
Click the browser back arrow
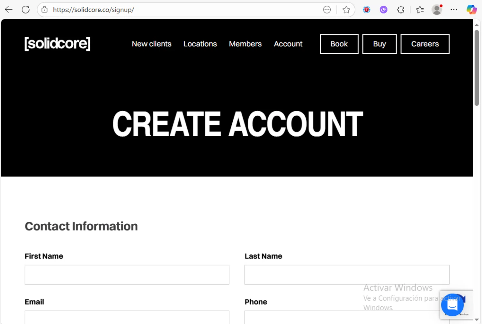pos(9,10)
